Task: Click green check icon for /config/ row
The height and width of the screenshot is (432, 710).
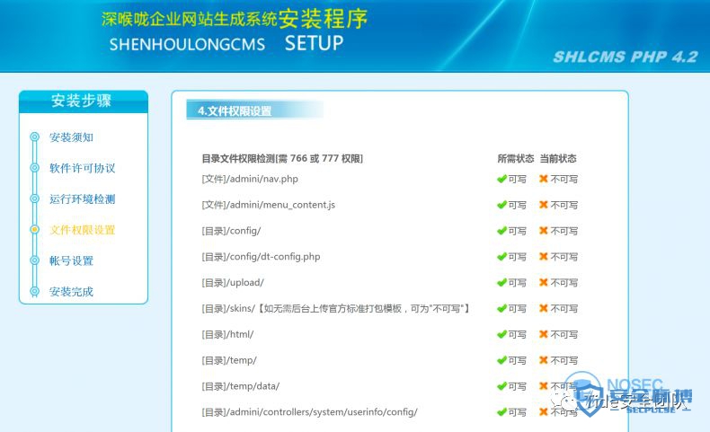Action: click(x=501, y=231)
